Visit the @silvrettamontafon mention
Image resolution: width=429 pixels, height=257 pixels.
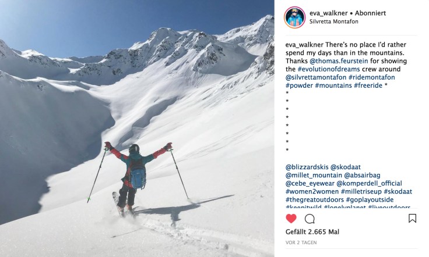click(x=316, y=77)
